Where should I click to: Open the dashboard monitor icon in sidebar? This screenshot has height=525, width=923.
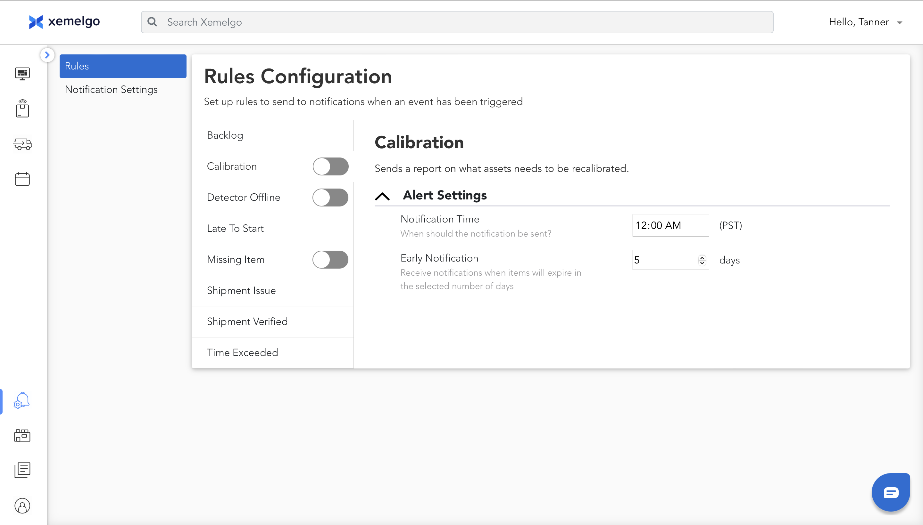pyautogui.click(x=22, y=74)
